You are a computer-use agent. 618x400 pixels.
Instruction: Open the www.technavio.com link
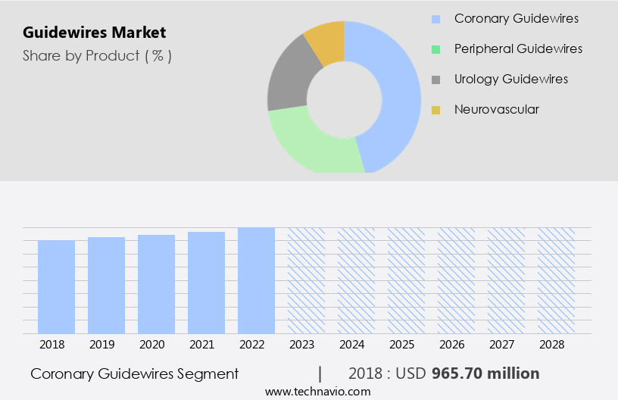click(317, 391)
